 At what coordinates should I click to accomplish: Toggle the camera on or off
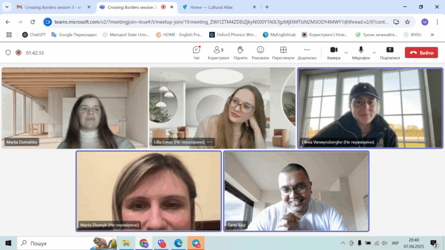point(333,52)
